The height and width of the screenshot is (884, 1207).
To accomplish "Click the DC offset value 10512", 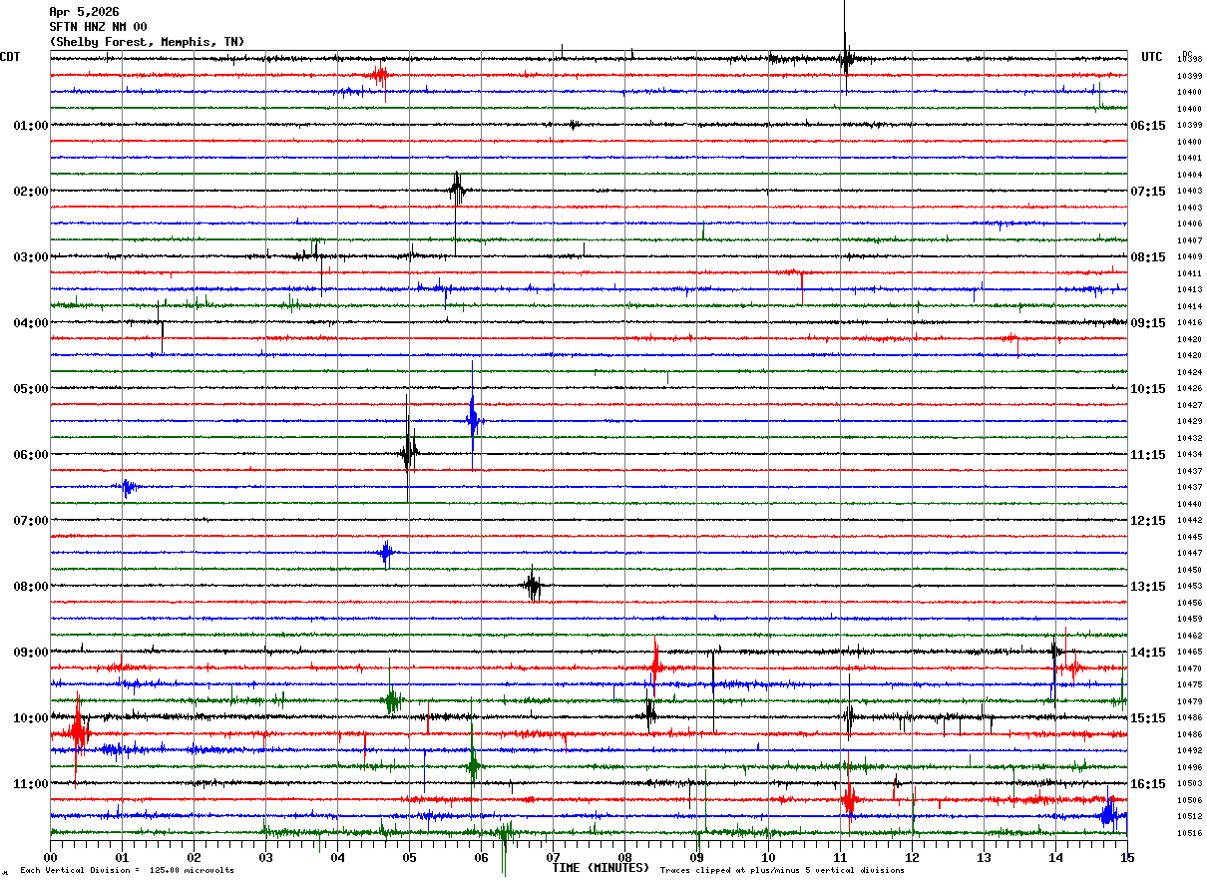I will coord(1189,816).
